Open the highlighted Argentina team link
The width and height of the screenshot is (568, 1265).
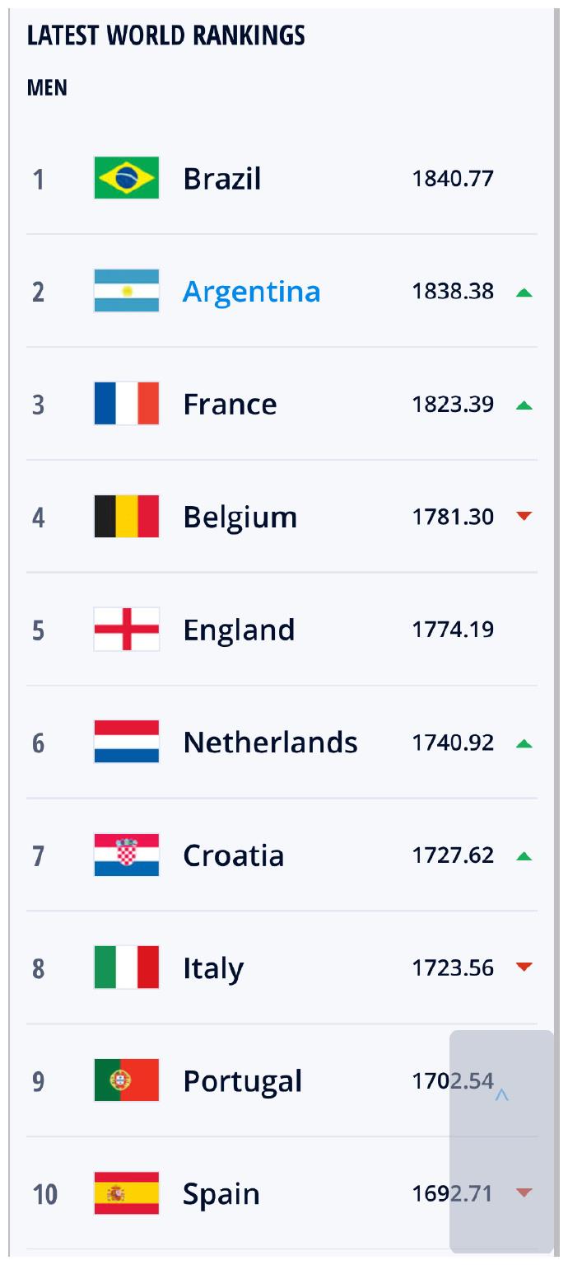click(x=252, y=292)
